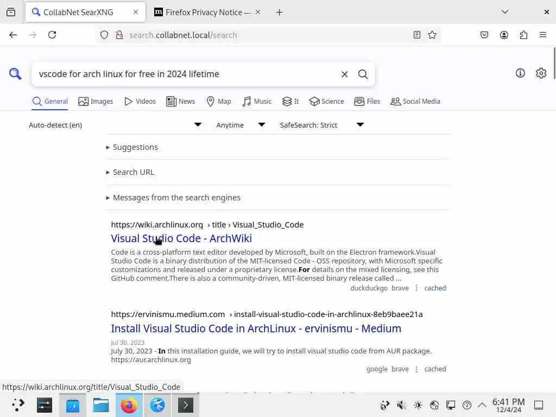
Task: Bookmark this page with star
Action: [x=432, y=35]
